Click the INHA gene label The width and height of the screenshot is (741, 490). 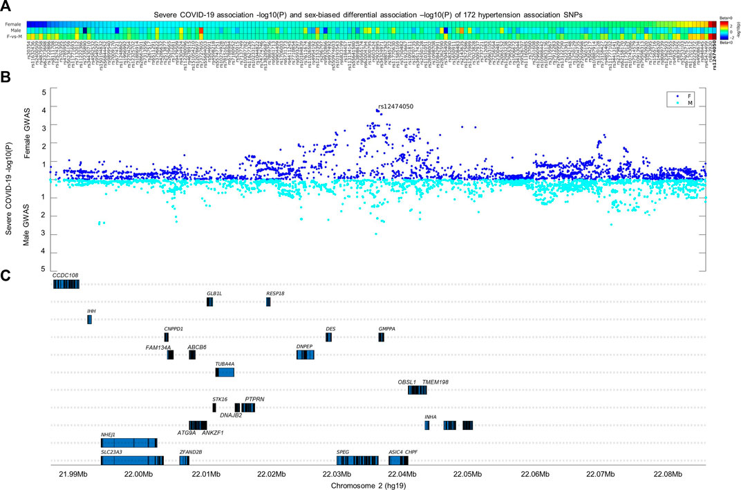click(x=431, y=417)
